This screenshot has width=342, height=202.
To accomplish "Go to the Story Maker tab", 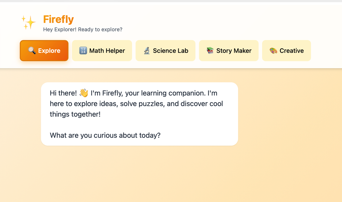I will pos(234,51).
